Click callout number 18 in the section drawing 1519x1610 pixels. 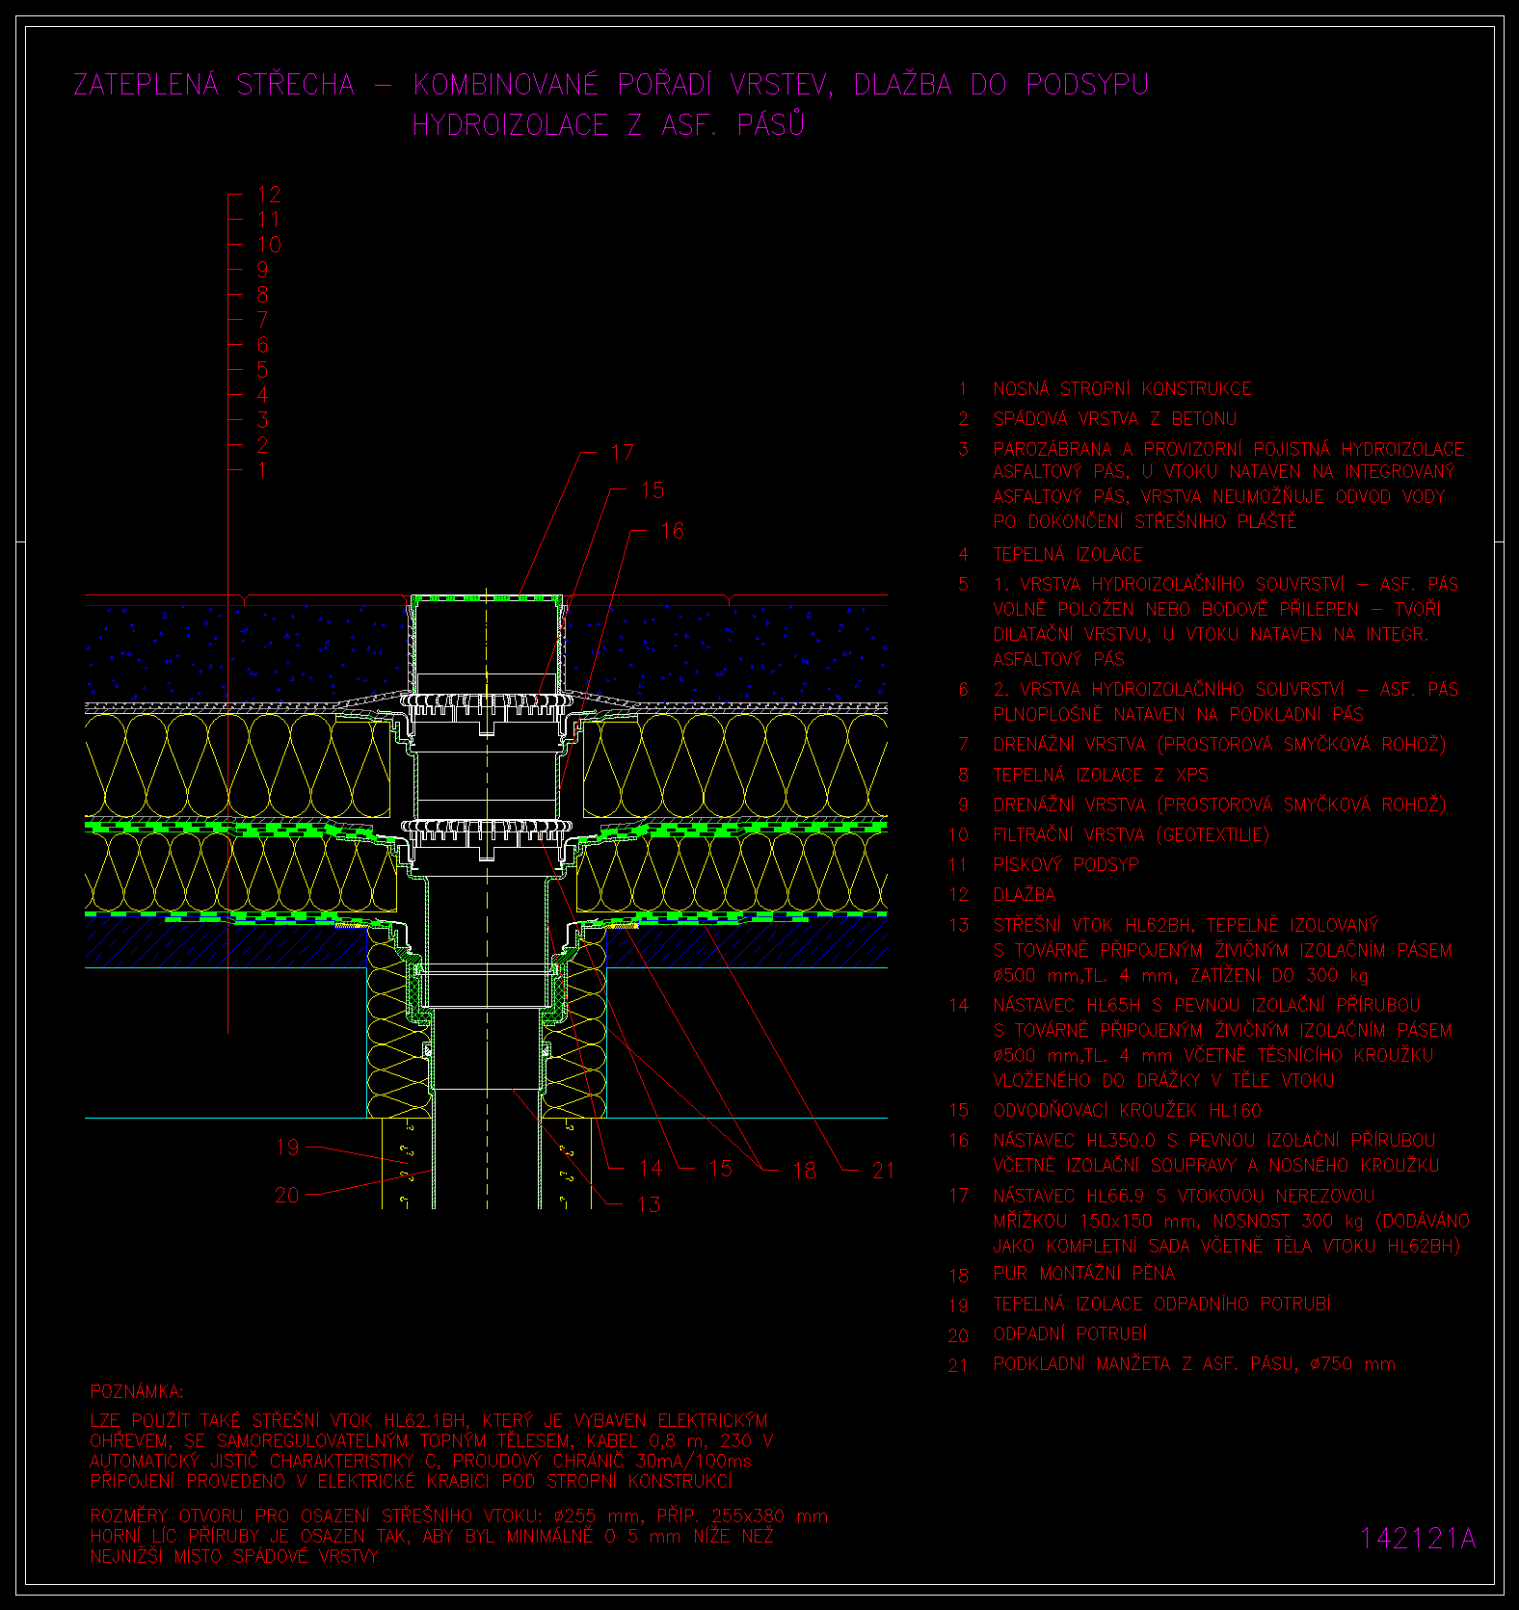pyautogui.click(x=805, y=1171)
